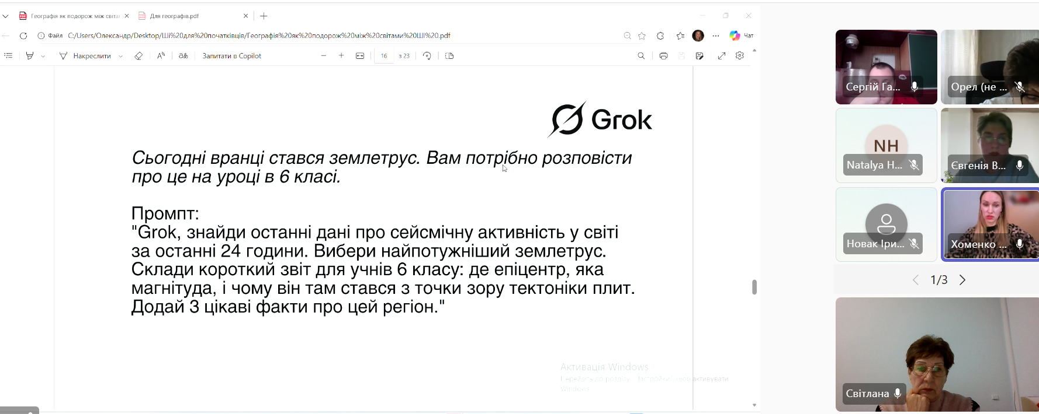Toggle page view layout button
The height and width of the screenshot is (414, 1039).
pyautogui.click(x=449, y=56)
